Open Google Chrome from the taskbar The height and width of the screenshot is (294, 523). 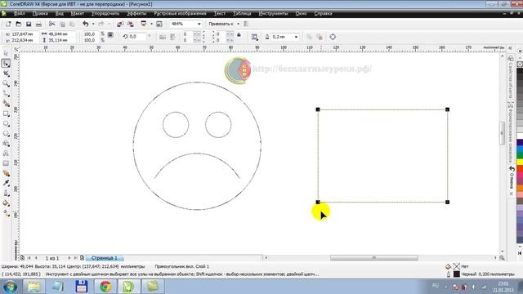pyautogui.click(x=105, y=287)
